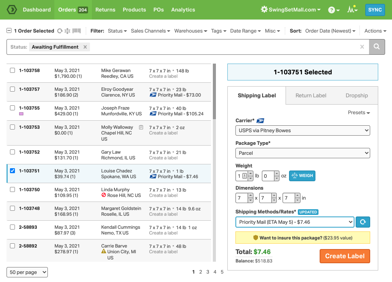This screenshot has width=392, height=282.
Task: Check the box for order 2-58893
Action: pos(13,227)
